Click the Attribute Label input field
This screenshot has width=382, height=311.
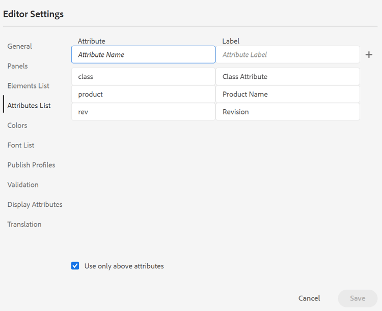[x=288, y=55]
